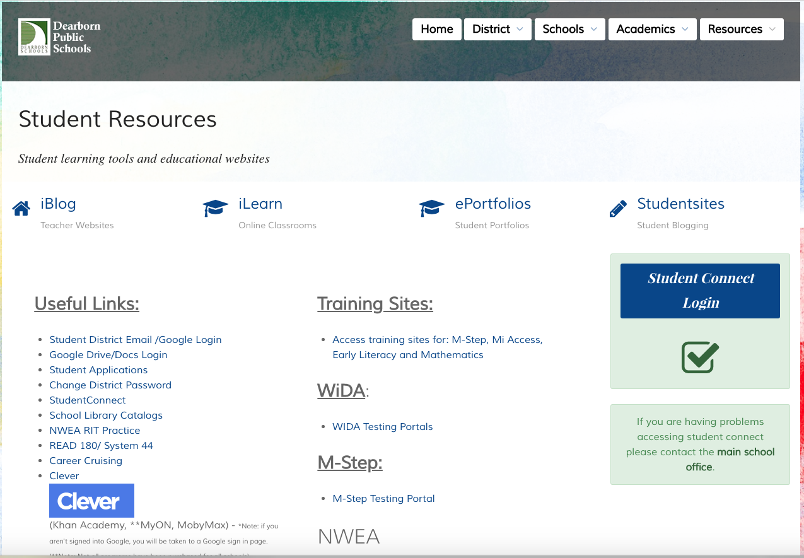Click the Teacher Websites subtitle text
The height and width of the screenshot is (558, 804).
77,225
